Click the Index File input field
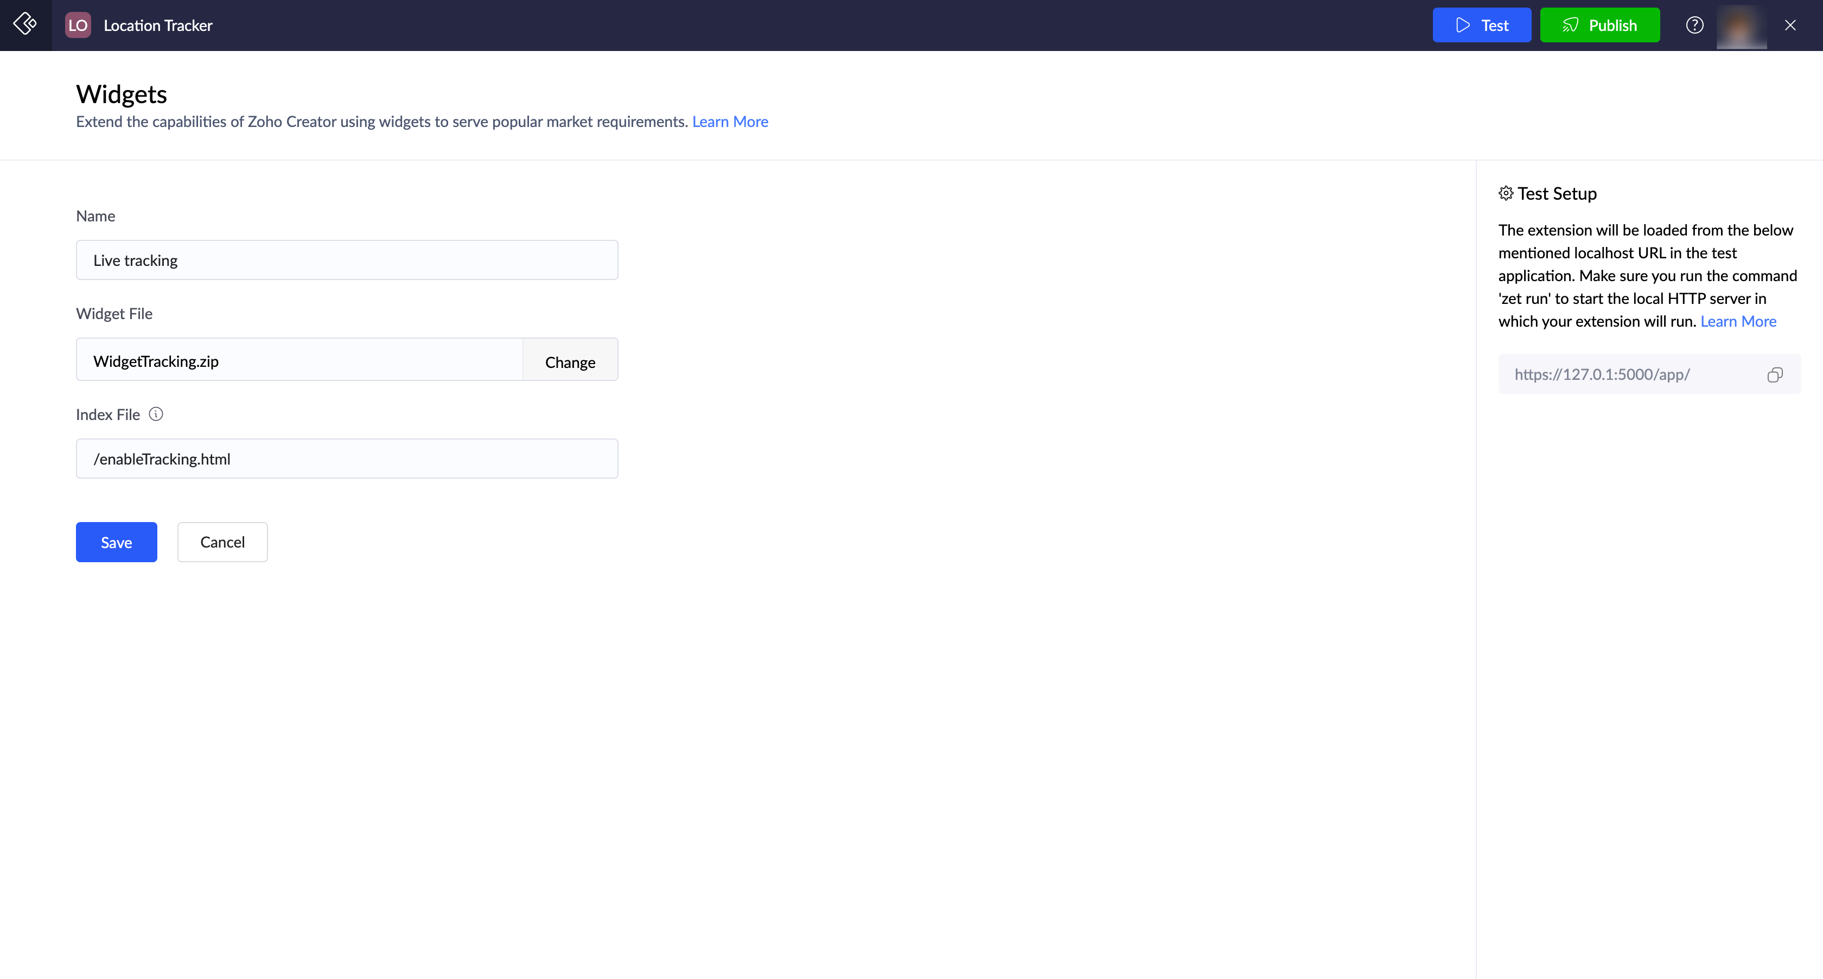The image size is (1823, 979). [x=347, y=459]
